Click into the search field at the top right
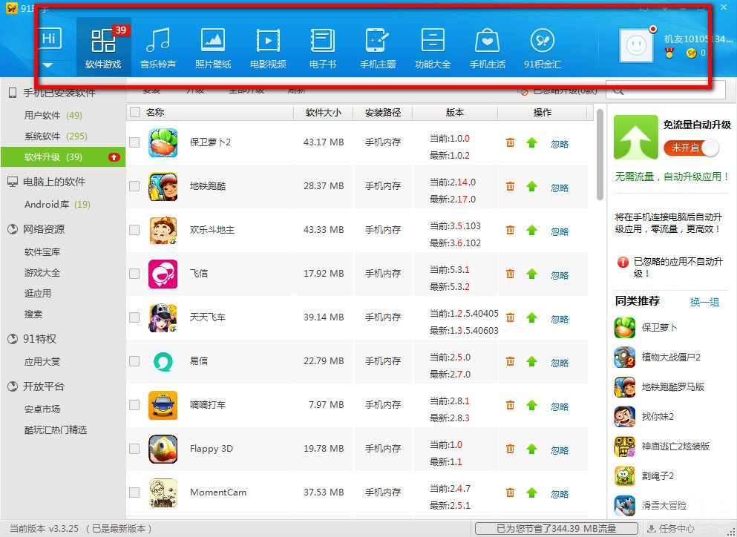Viewport: 737px width, 537px height. [665, 90]
